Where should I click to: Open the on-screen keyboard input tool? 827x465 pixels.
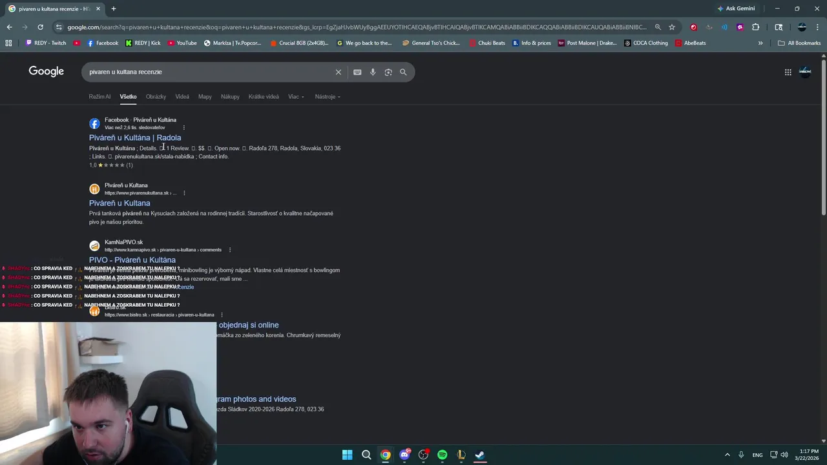[357, 72]
